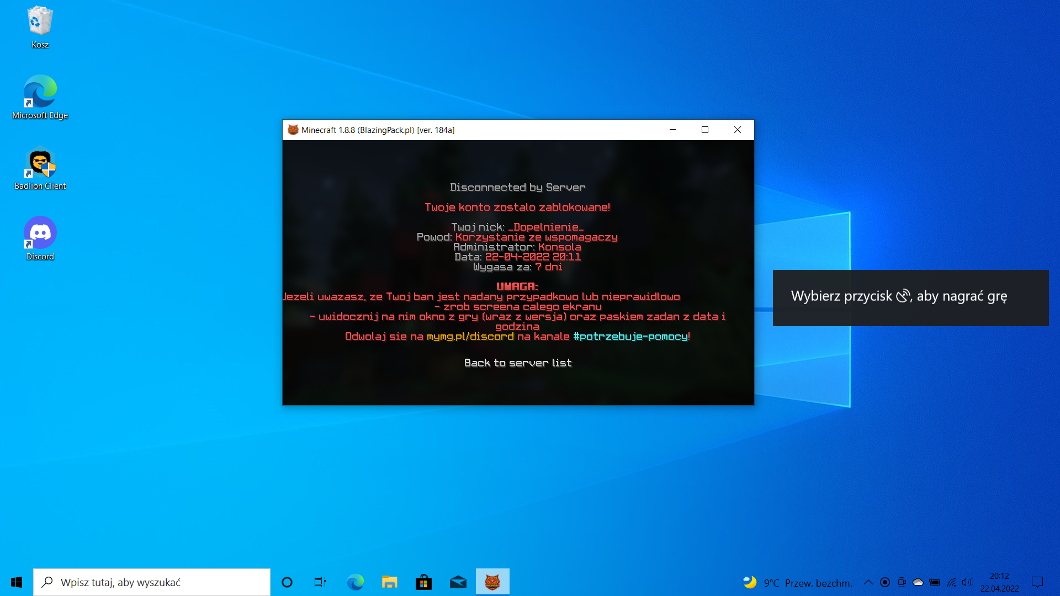This screenshot has width=1060, height=596.
Task: Open OneDrive cloud tray icon
Action: [x=918, y=582]
